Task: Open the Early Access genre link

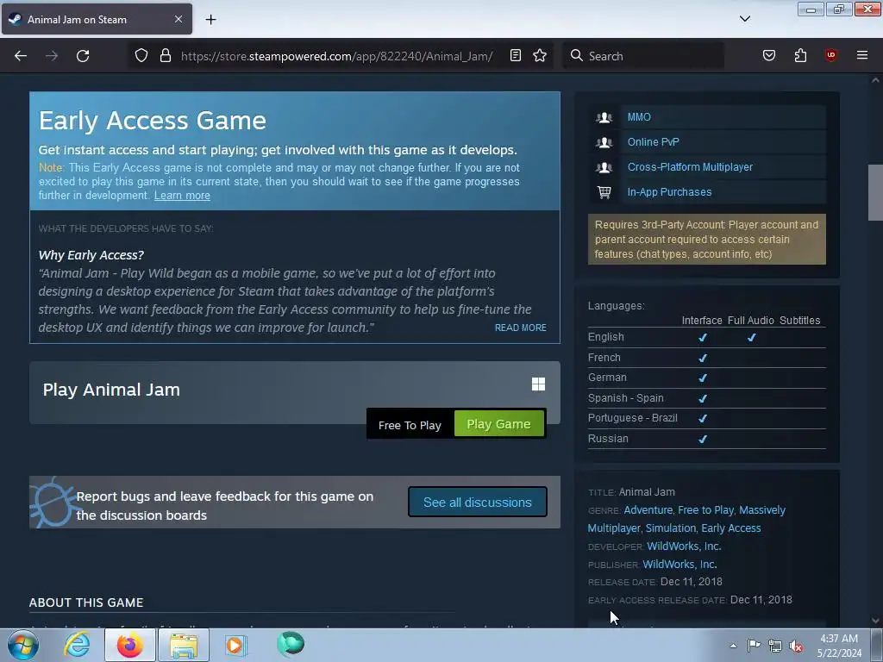Action: pyautogui.click(x=731, y=528)
